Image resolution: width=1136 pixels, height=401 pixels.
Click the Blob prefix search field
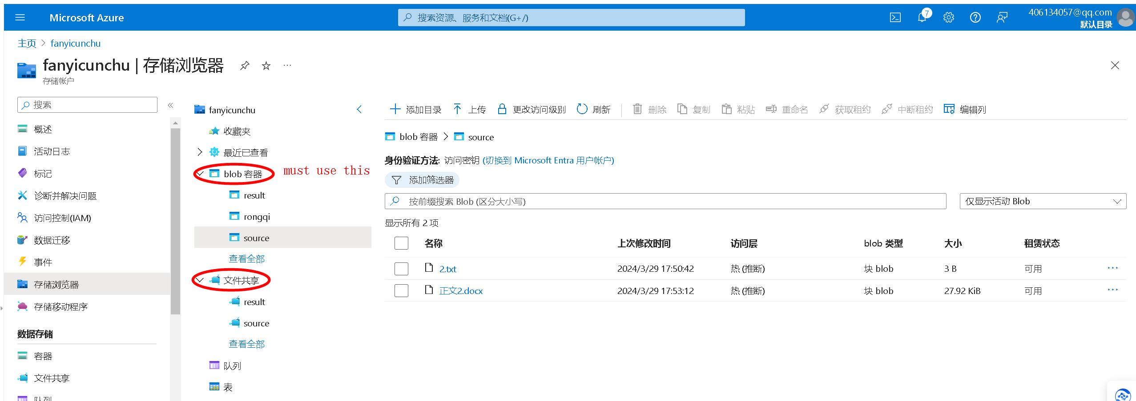point(665,201)
